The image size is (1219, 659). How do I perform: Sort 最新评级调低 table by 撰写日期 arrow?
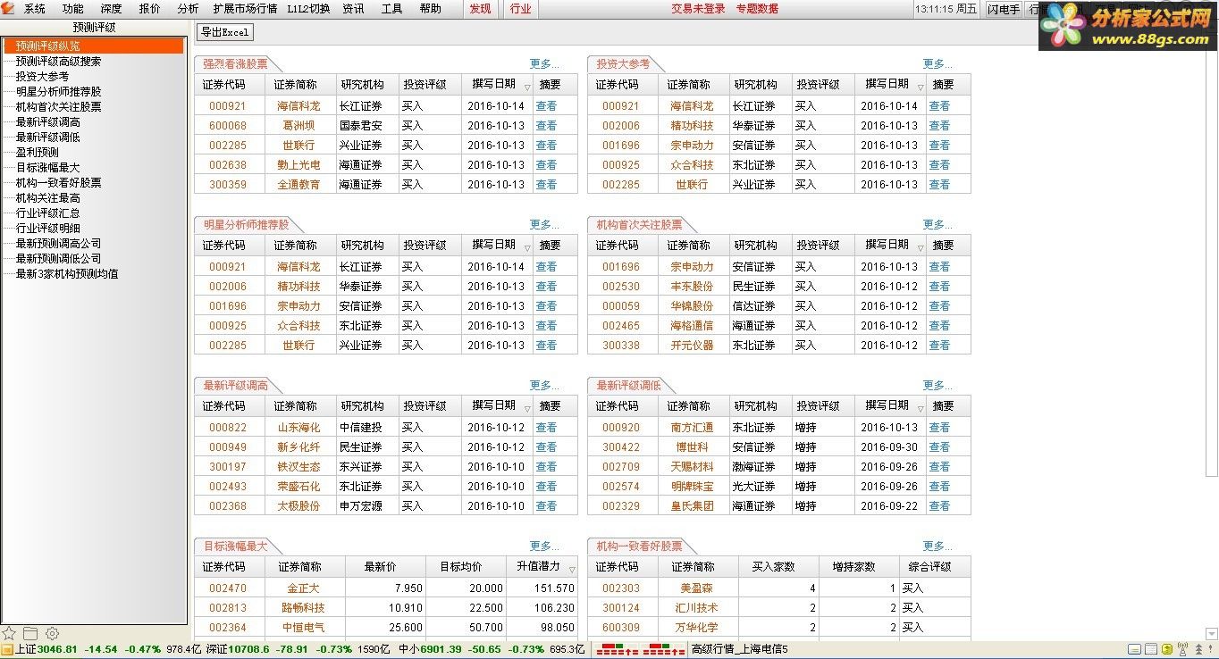coord(921,409)
